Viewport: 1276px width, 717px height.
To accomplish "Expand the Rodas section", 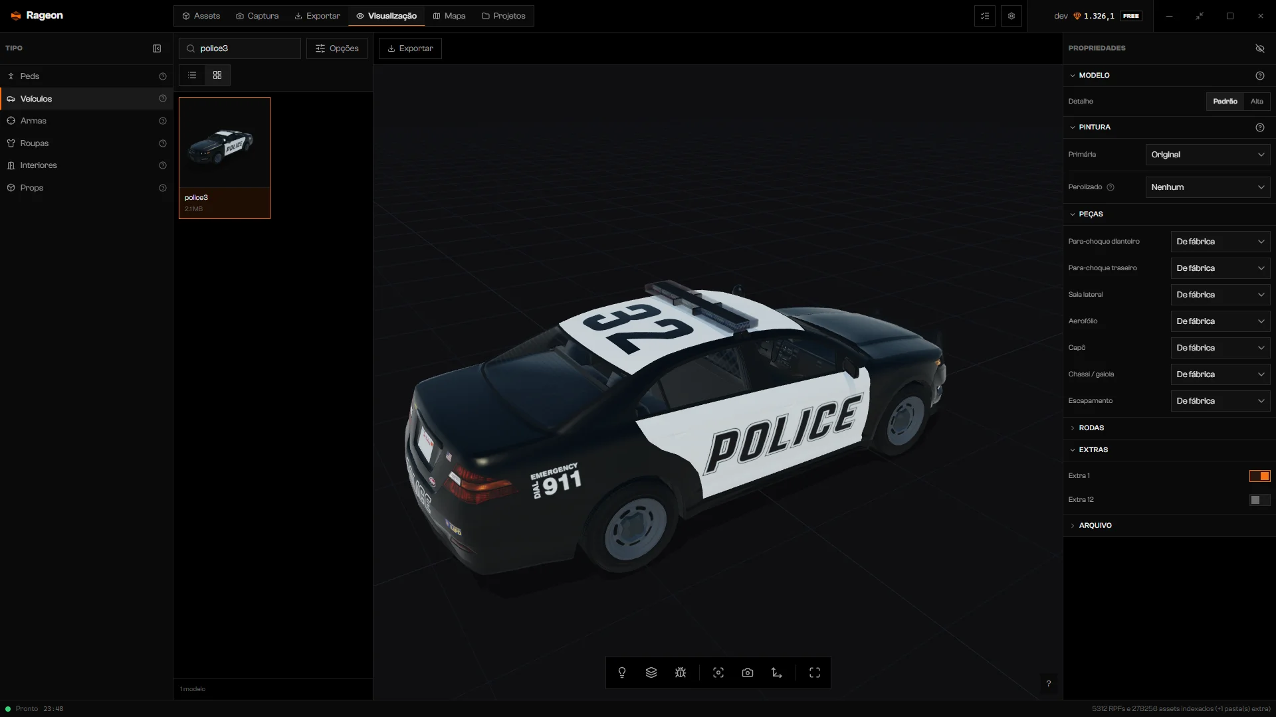I will pyautogui.click(x=1169, y=428).
